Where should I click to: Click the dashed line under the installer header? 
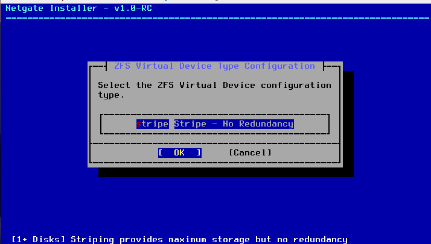click(x=217, y=18)
